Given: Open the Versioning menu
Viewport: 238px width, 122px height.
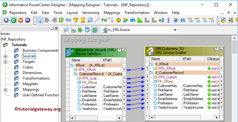Looking at the screenshot, I should coord(91,13).
